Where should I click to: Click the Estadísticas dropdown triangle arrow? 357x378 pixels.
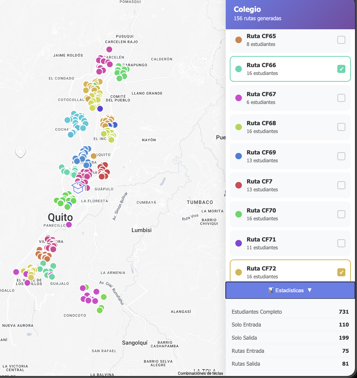[x=310, y=290]
